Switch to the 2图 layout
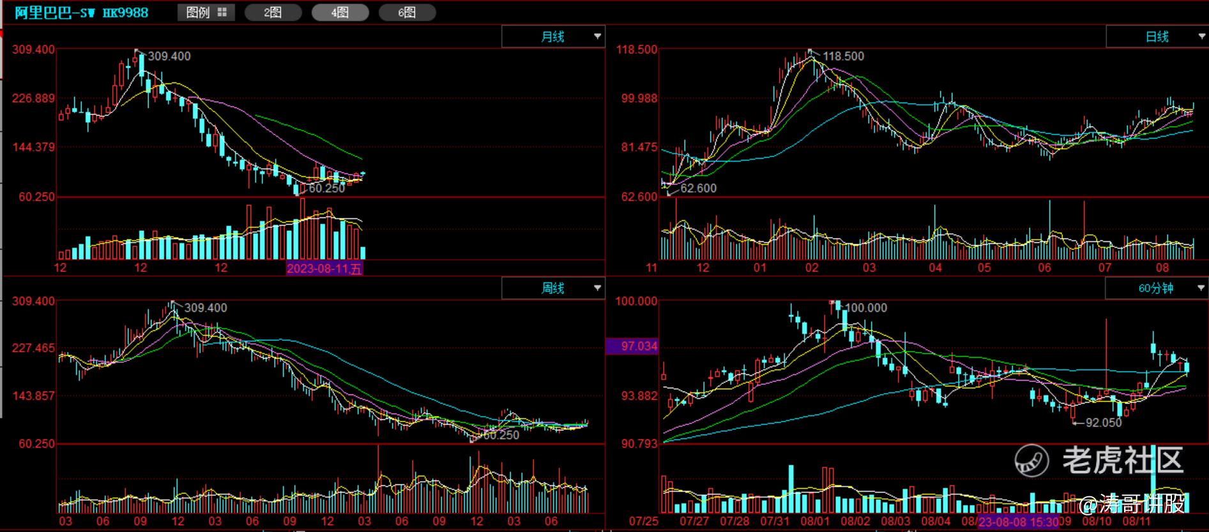 tap(273, 12)
